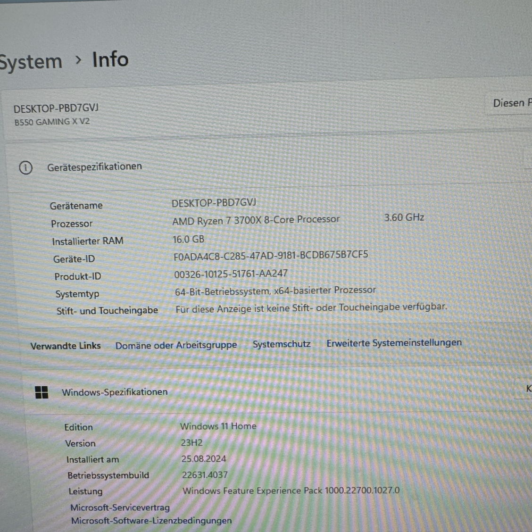
Task: Click the DESKTOP-PBD7GVJ name above B550 GAMING X V2
Action: point(56,108)
